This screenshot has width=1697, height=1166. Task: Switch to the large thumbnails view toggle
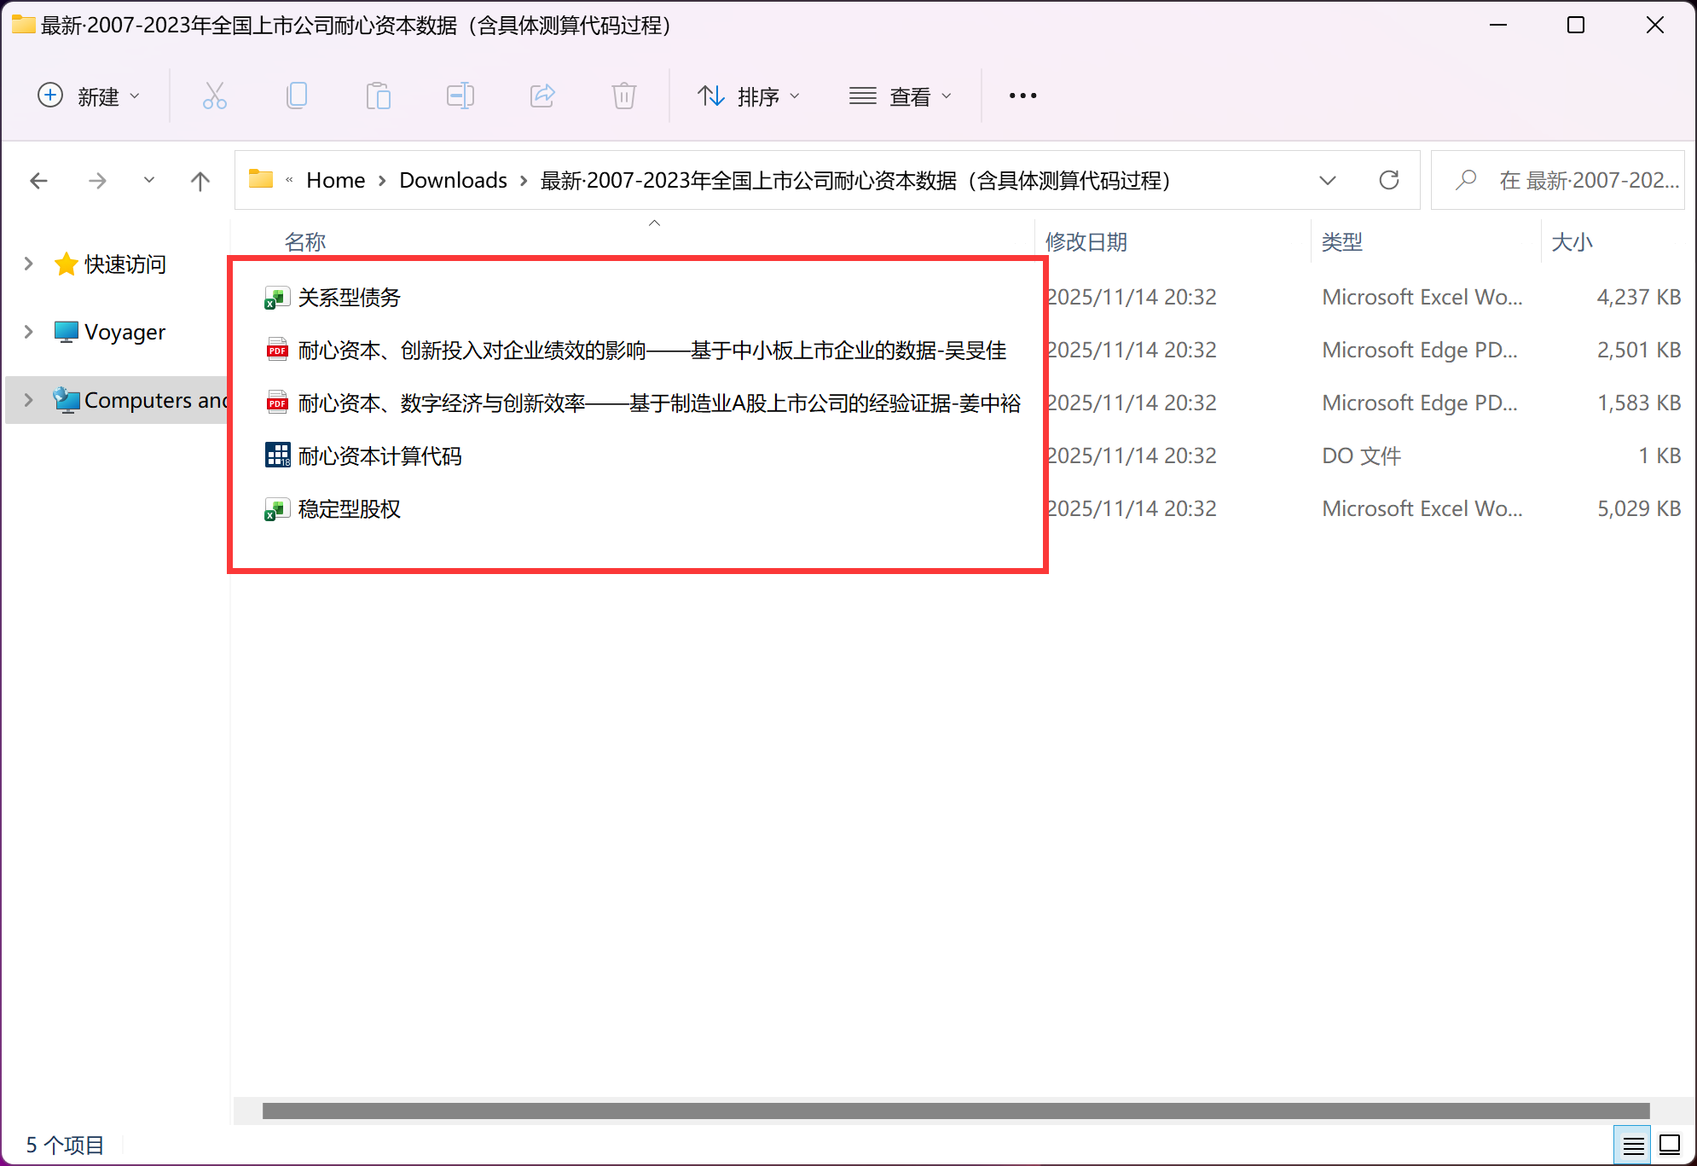[1670, 1145]
